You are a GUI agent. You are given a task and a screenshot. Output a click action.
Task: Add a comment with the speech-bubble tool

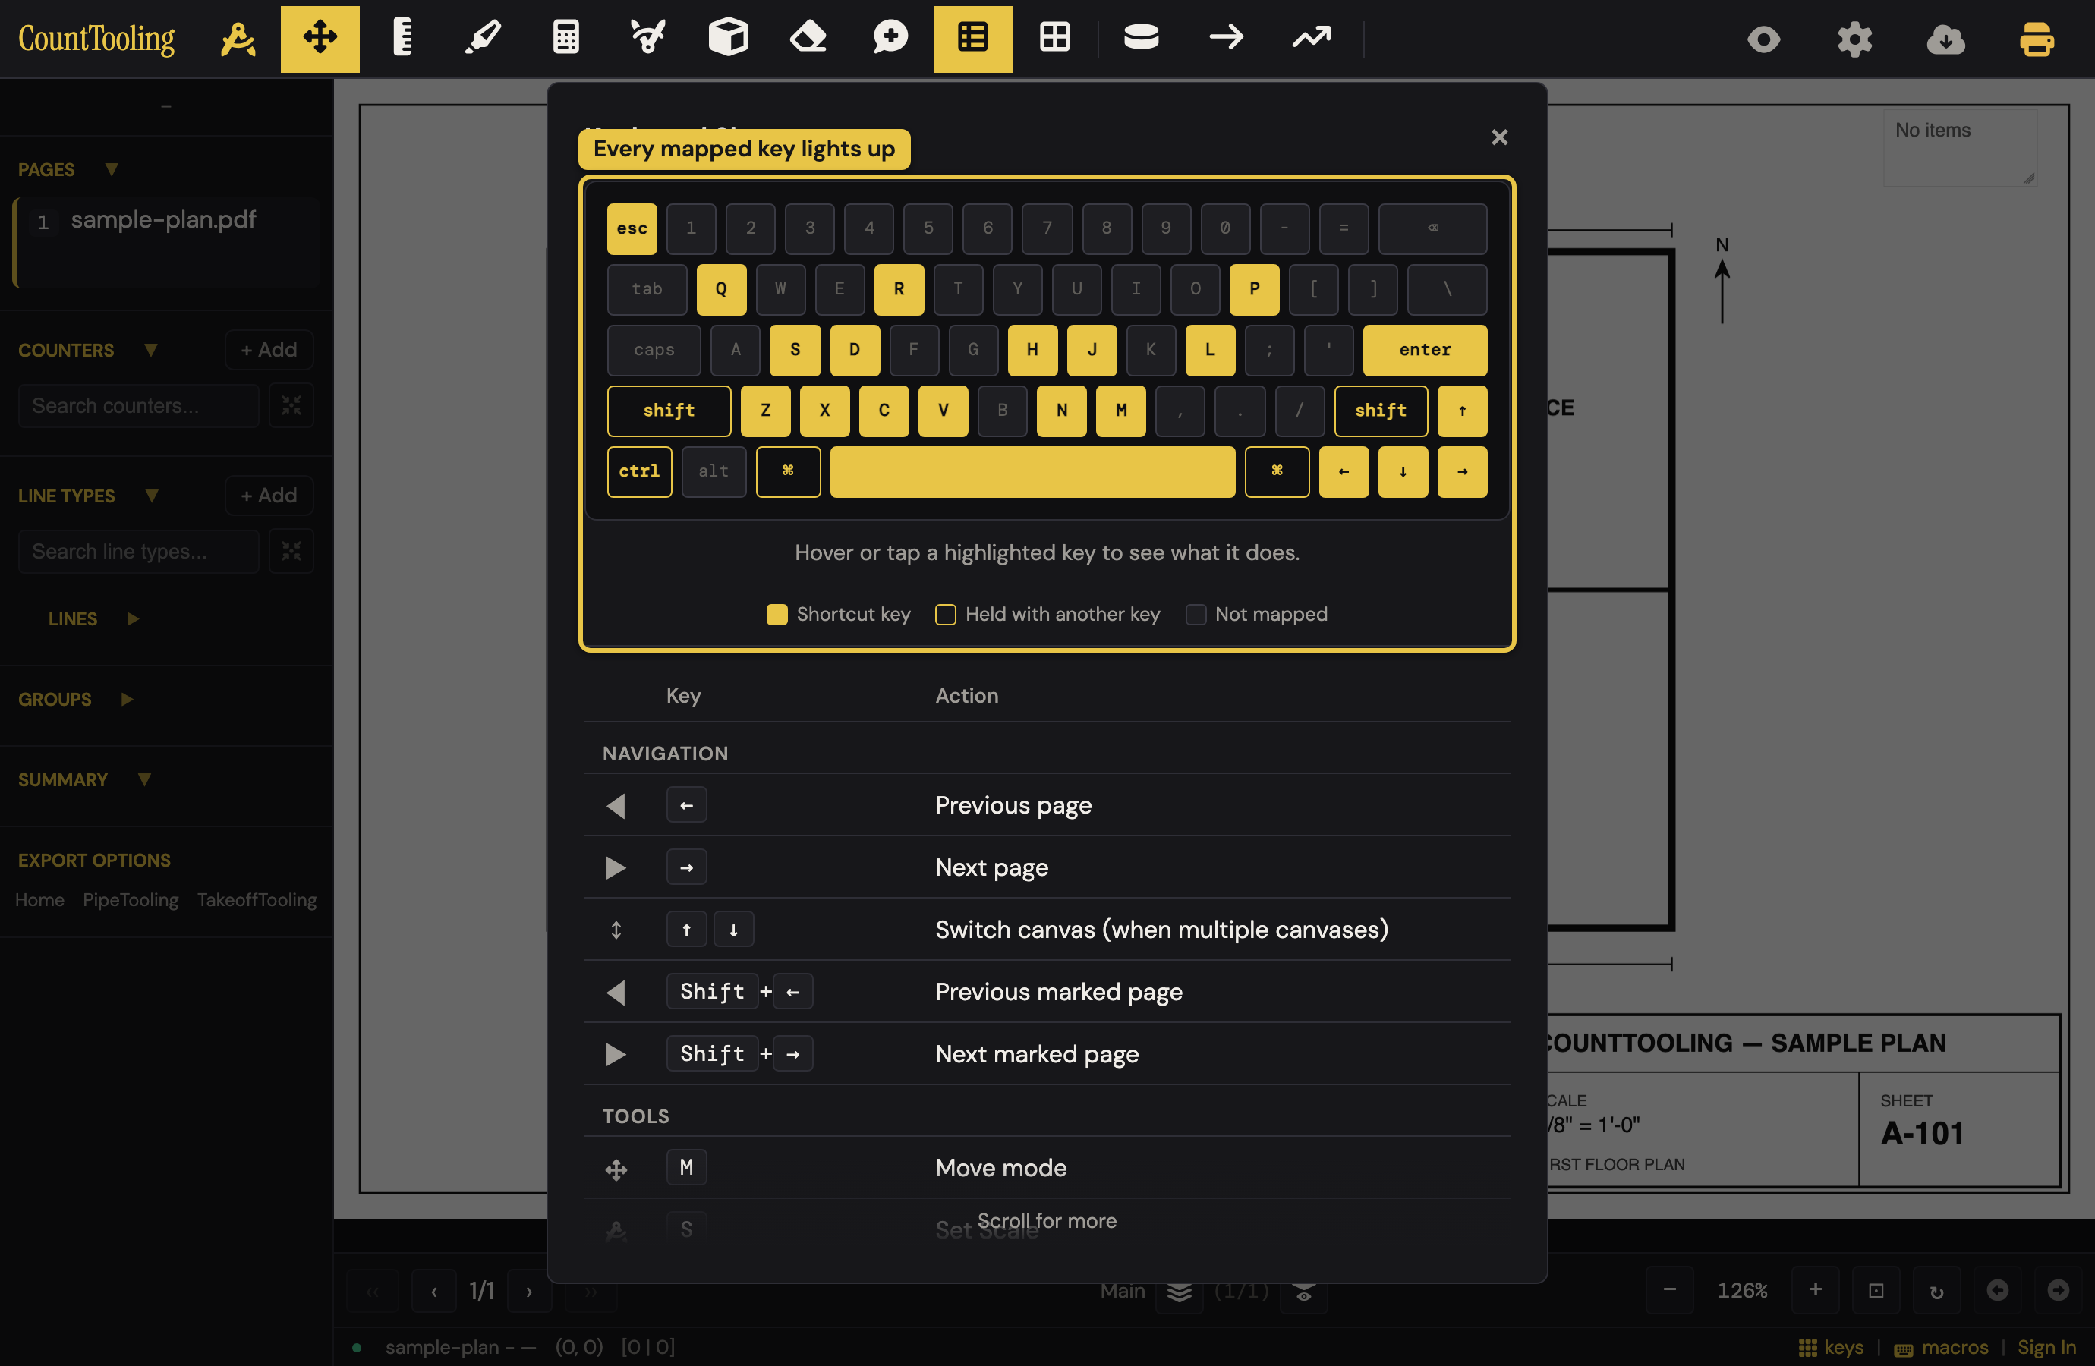pos(890,39)
